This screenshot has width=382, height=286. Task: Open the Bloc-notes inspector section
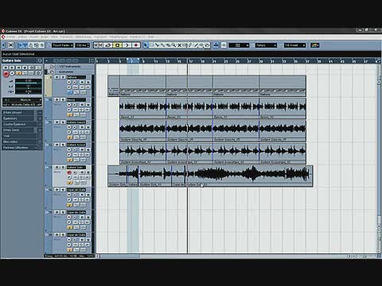pyautogui.click(x=18, y=141)
